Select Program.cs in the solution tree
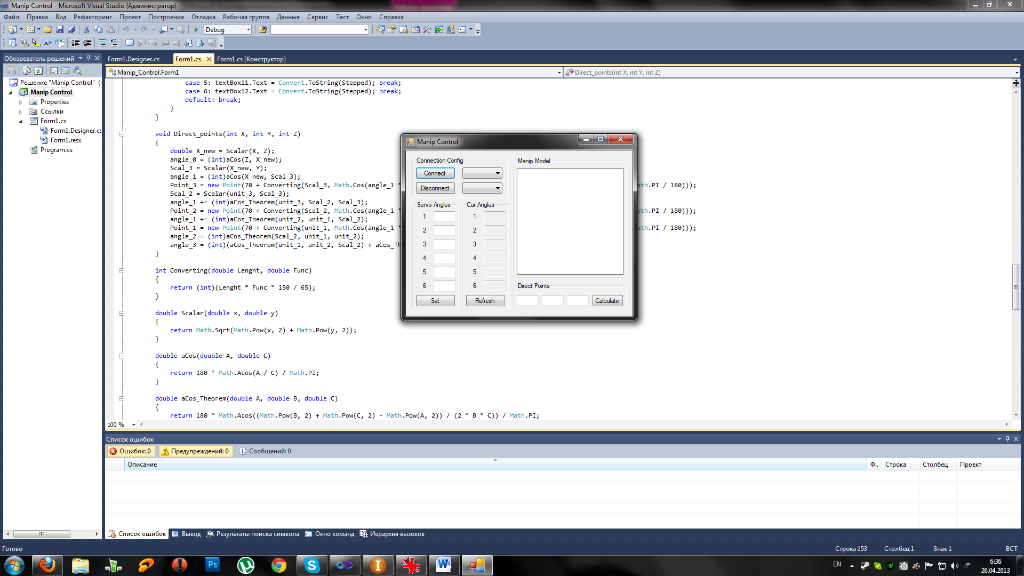The height and width of the screenshot is (576, 1024). tap(56, 150)
